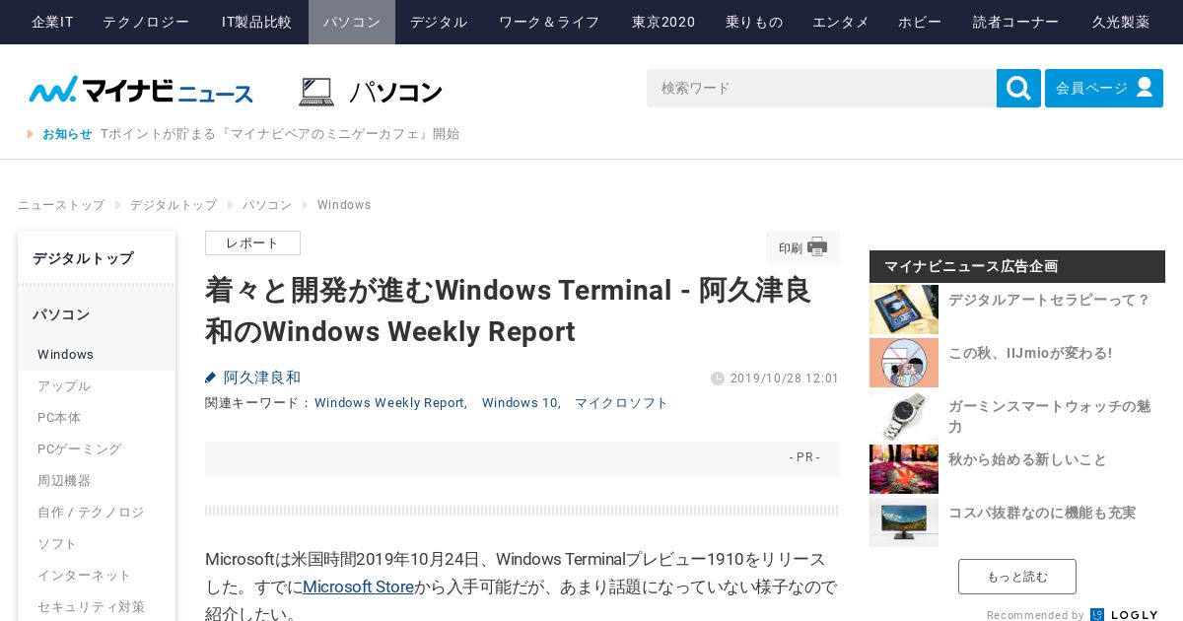Go to デジタルトップ breadcrumb
This screenshot has width=1183, height=621.
(174, 205)
